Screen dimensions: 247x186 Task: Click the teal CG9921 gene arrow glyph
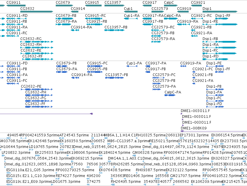tap(196, 6)
